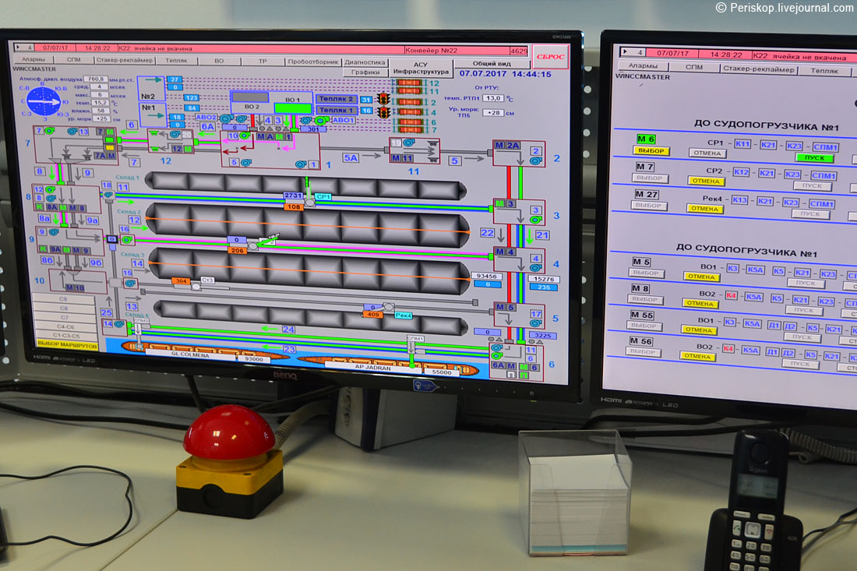The width and height of the screenshot is (857, 571).
Task: Click ВЫБОР under М 7
Action: point(649,178)
